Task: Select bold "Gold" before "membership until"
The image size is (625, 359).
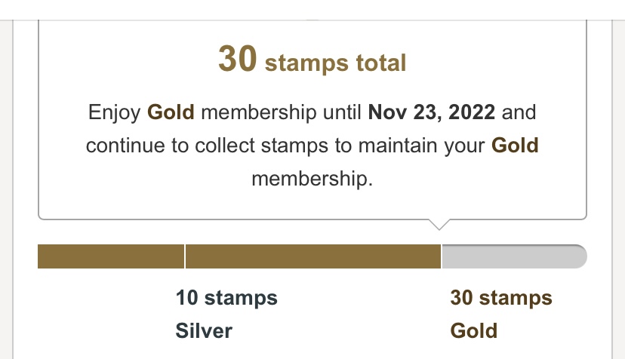Action: tap(171, 113)
